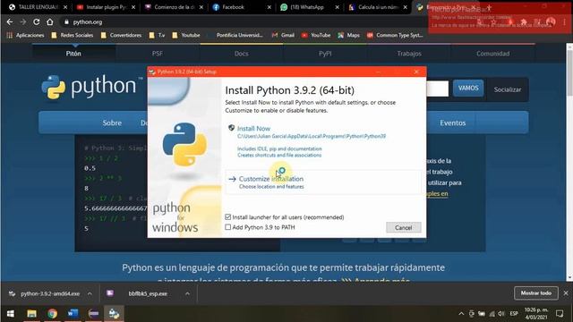Screen dimensions: 573x322
Task: Click Install Now in Python setup
Action: click(253, 129)
